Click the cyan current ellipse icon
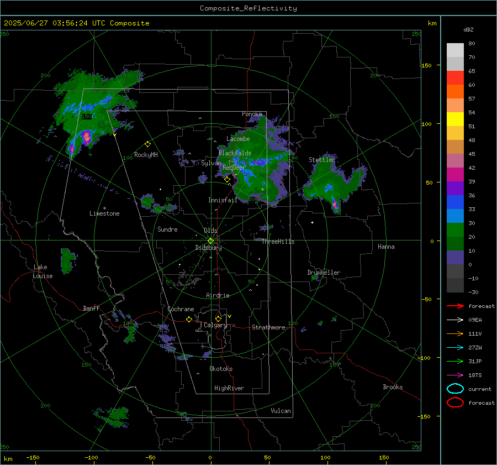 (455, 389)
